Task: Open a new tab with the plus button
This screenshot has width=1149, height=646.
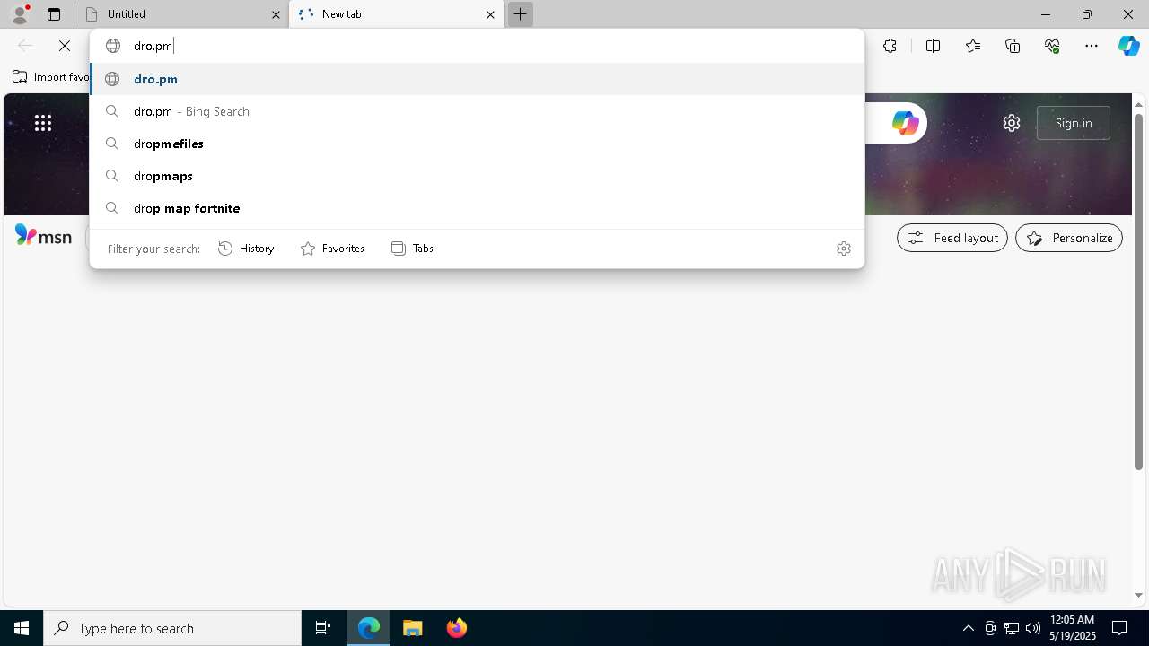Action: point(520,14)
